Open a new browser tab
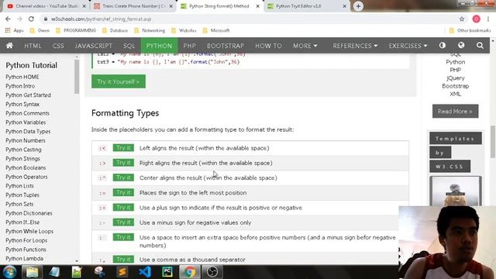Viewport: 496px width, 279px height. 358,6
